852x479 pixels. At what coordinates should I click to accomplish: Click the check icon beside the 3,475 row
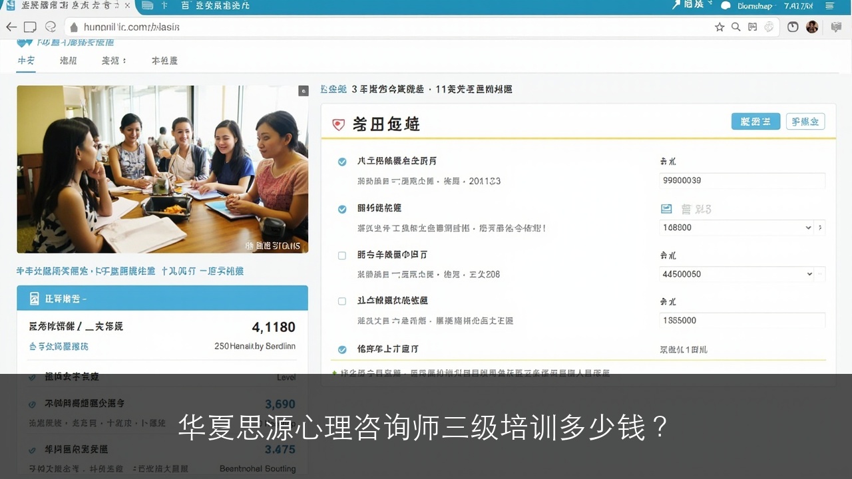[32, 449]
